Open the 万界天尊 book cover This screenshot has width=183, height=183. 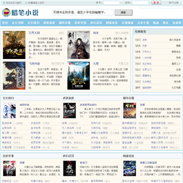click(x=14, y=45)
